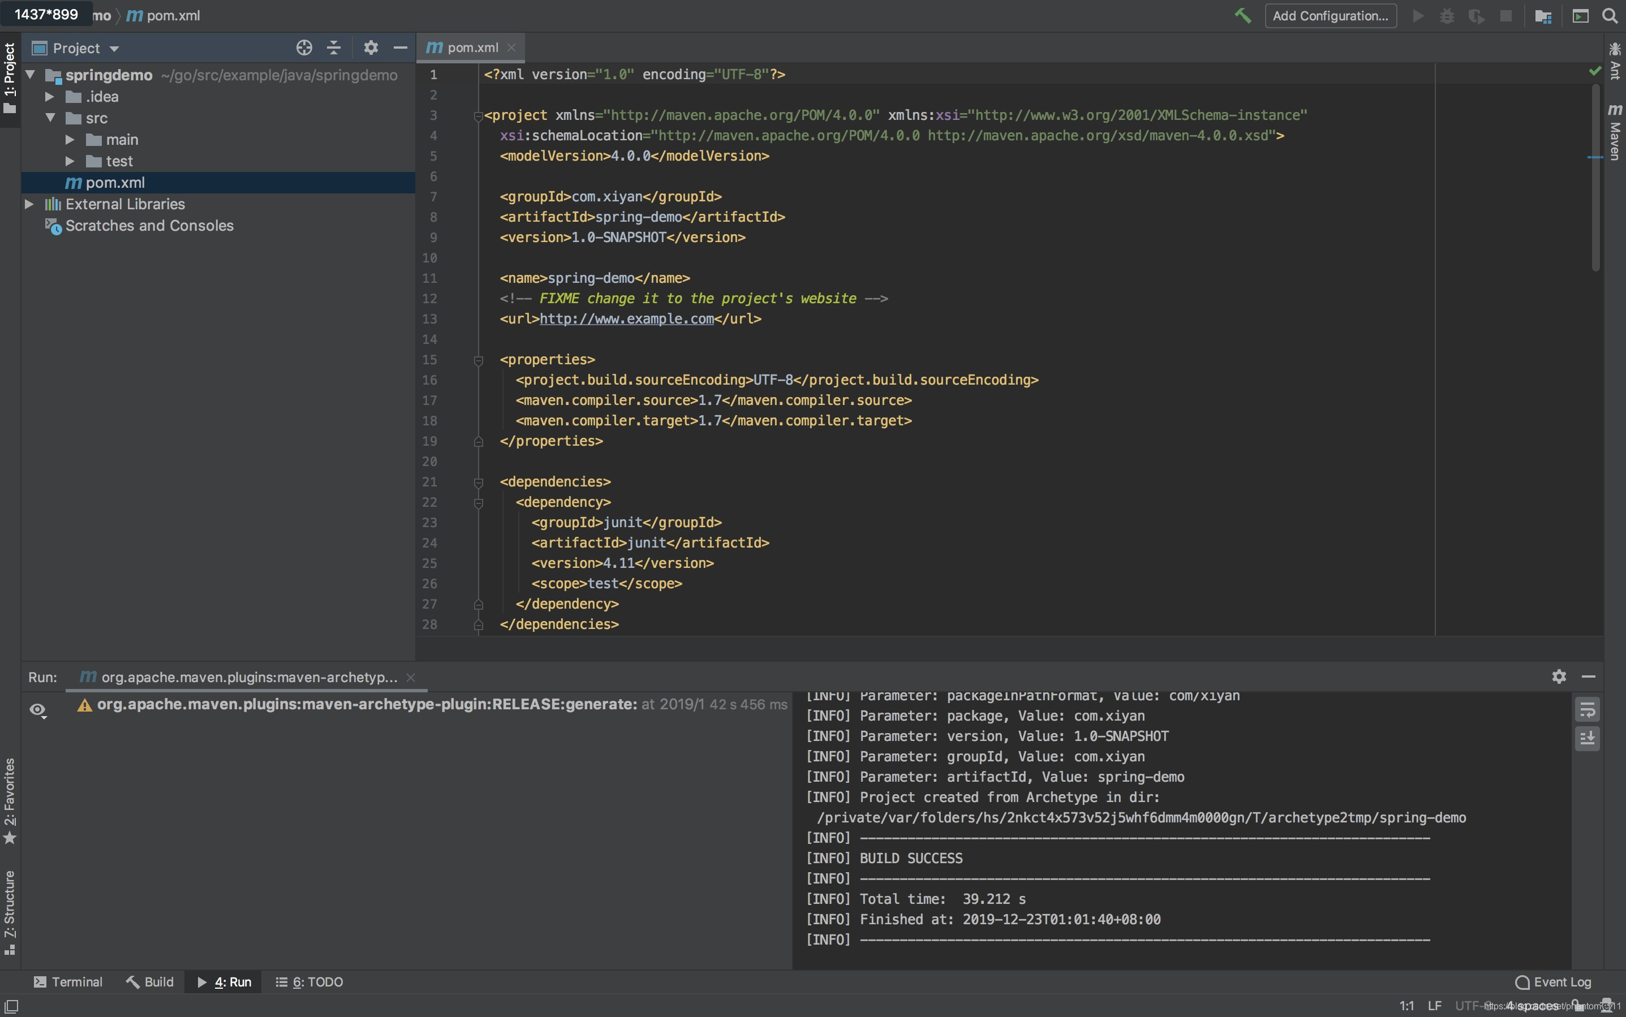Toggle the soft-wrap icon in run console
The height and width of the screenshot is (1017, 1626).
(x=1588, y=710)
